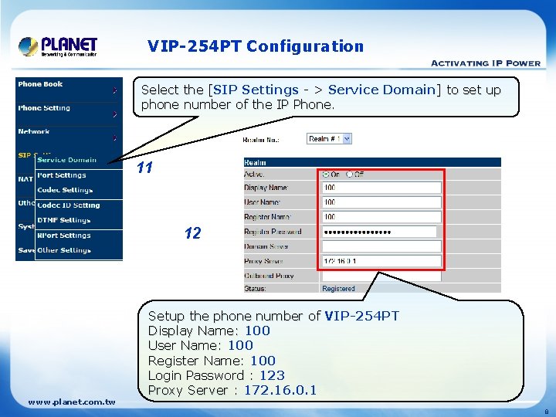The image size is (556, 417).
Task: Click the Register Name input field
Action: pos(381,217)
